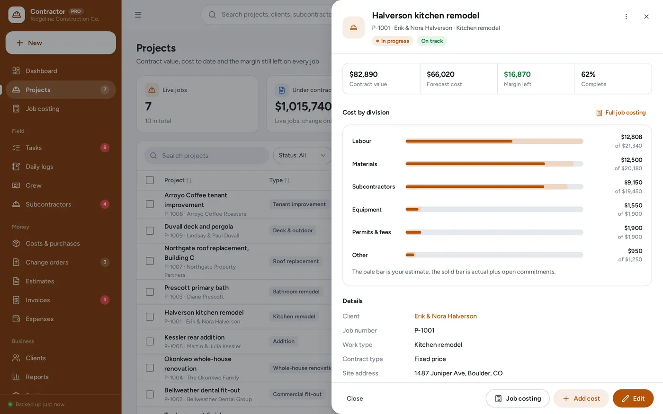This screenshot has height=414, width=663.
Task: Check the Kessler rear addition row
Action: click(150, 342)
